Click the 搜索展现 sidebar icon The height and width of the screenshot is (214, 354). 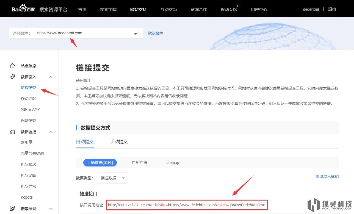pyautogui.click(x=12, y=209)
